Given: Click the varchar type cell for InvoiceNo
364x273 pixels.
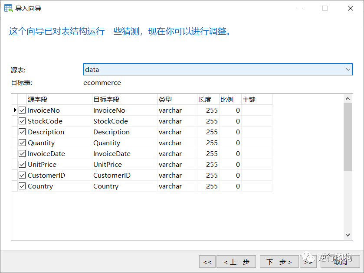Looking at the screenshot, I should (x=177, y=110).
